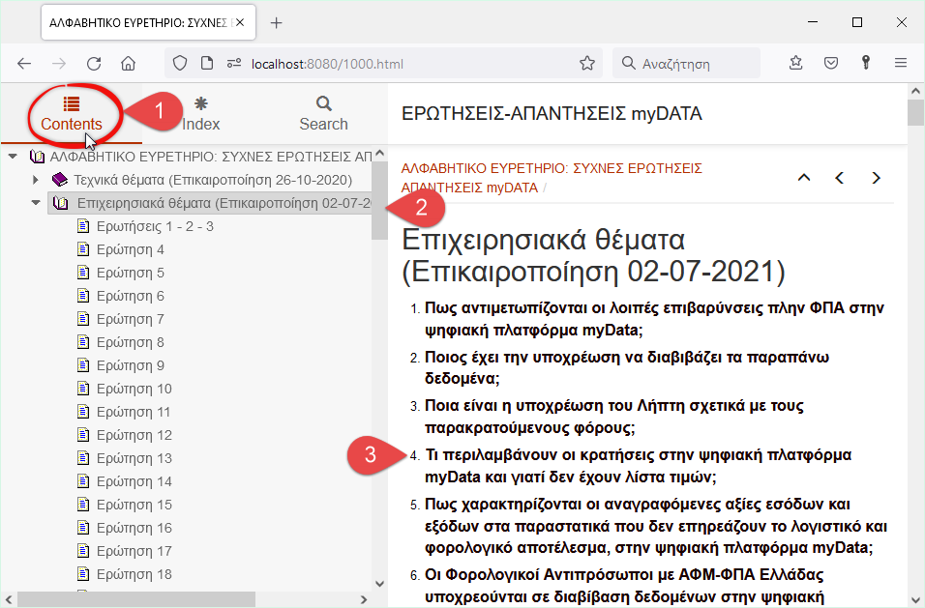Image resolution: width=925 pixels, height=608 pixels.
Task: Click contents tree horizontal scrollbar thumb
Action: pyautogui.click(x=136, y=599)
